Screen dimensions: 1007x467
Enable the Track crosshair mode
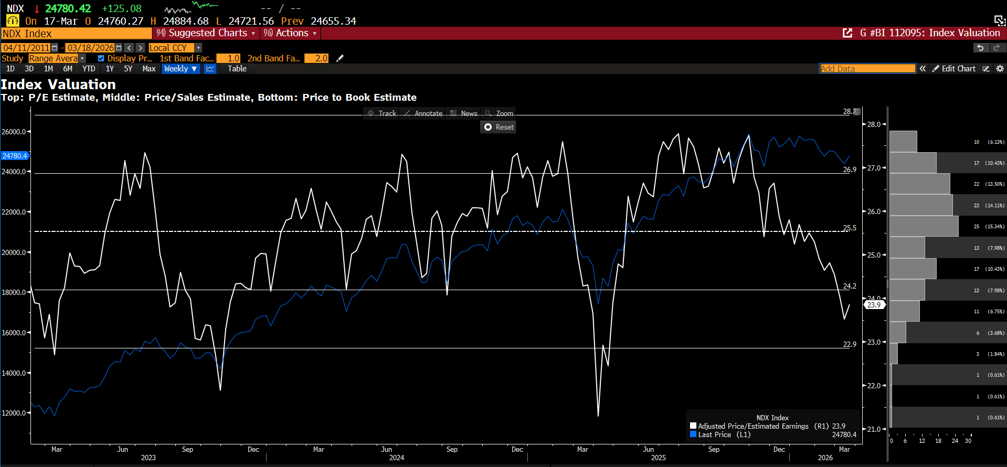click(x=381, y=113)
